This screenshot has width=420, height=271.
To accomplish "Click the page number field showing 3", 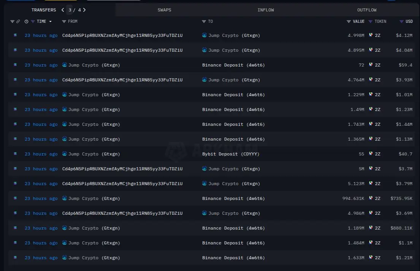I will 70,10.
